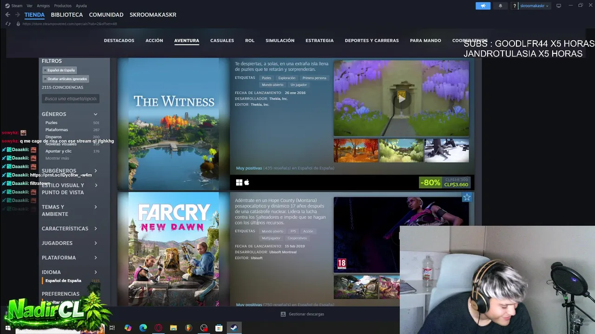
Task: Collapse the Idioma section
Action: (70, 272)
